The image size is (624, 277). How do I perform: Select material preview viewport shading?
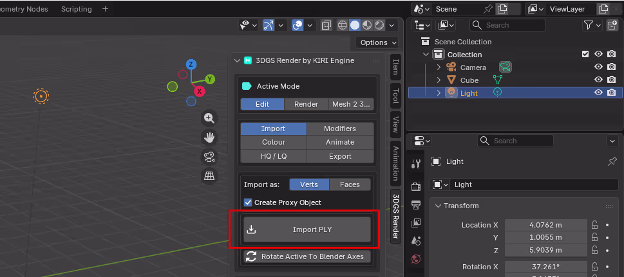pos(367,26)
